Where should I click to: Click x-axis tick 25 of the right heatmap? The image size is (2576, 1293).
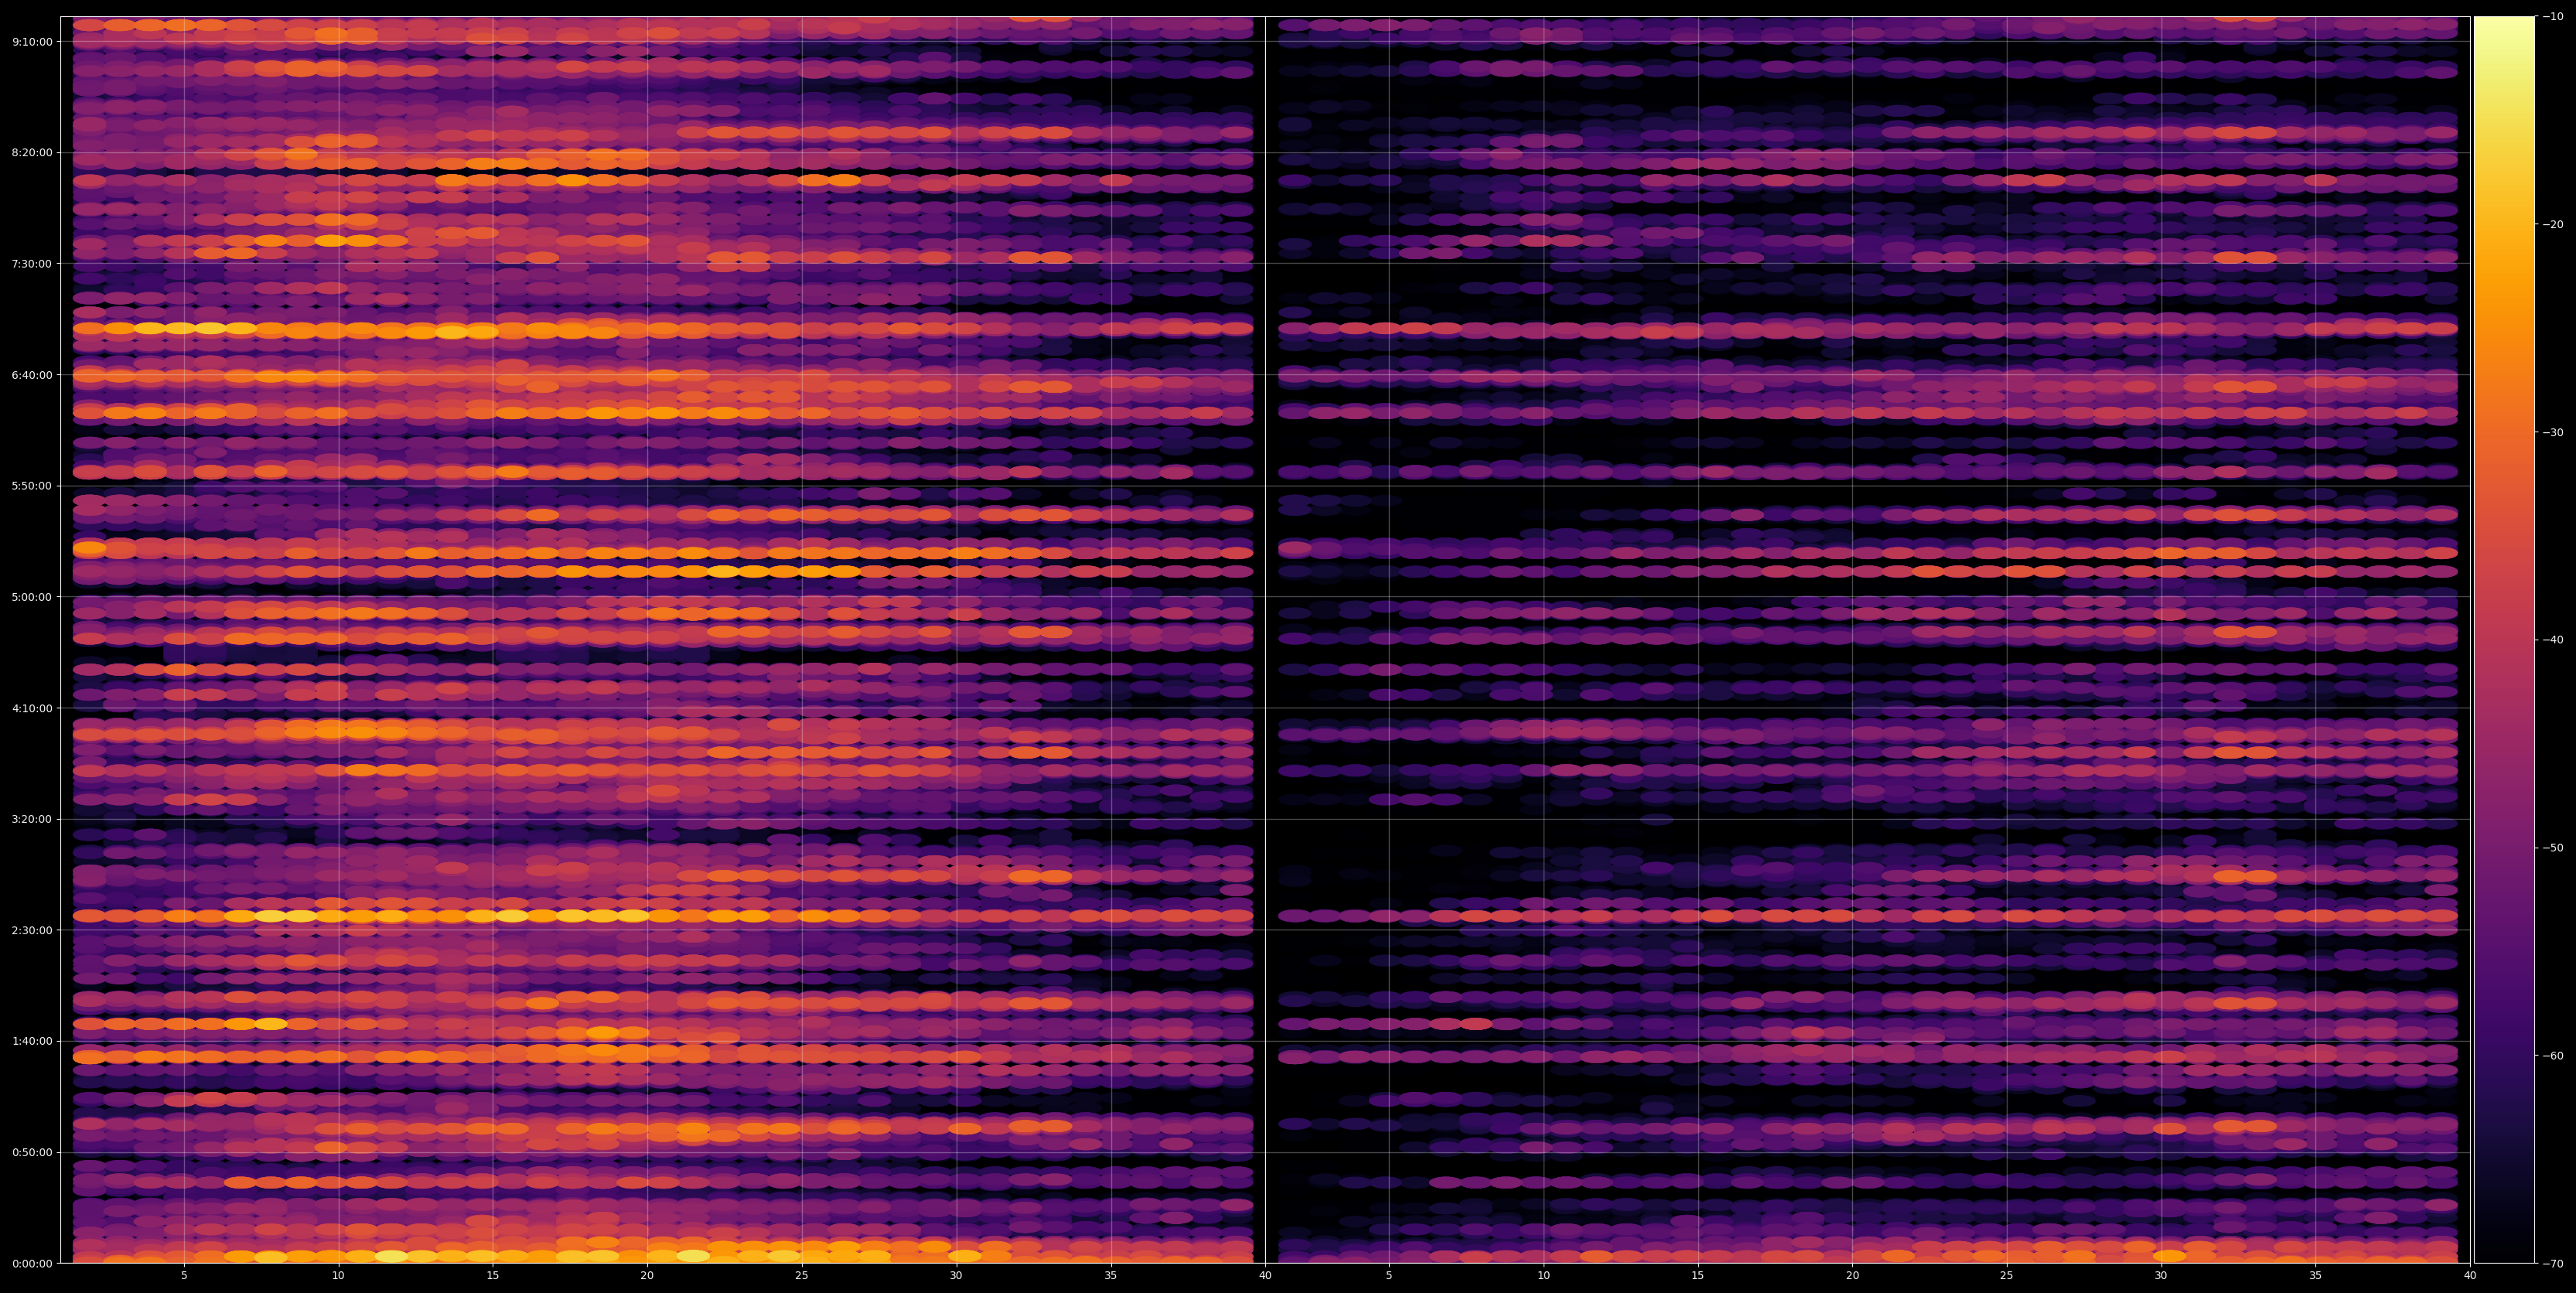pyautogui.click(x=2007, y=1276)
